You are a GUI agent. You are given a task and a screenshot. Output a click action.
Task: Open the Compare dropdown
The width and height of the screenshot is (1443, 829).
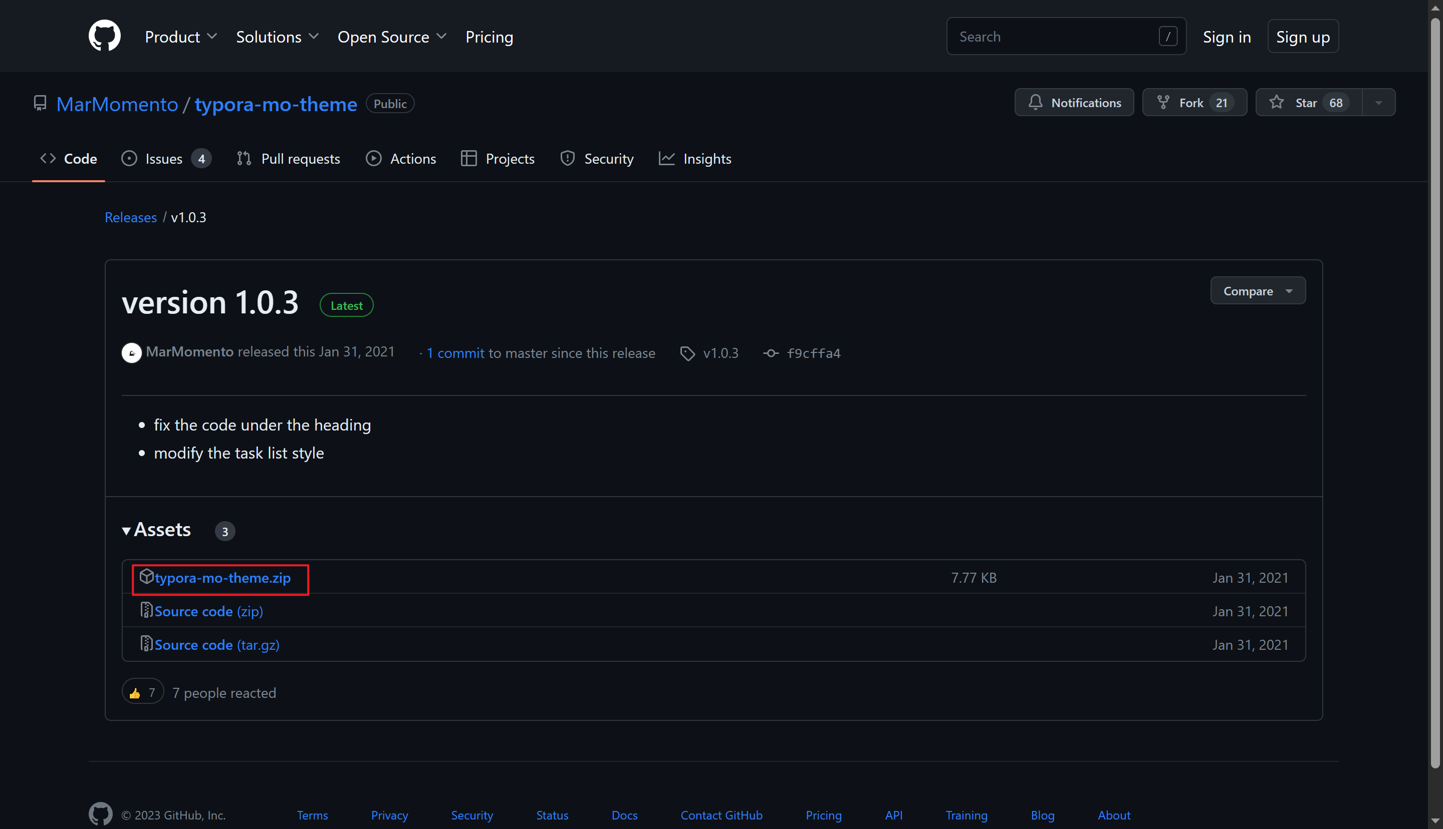click(1258, 291)
